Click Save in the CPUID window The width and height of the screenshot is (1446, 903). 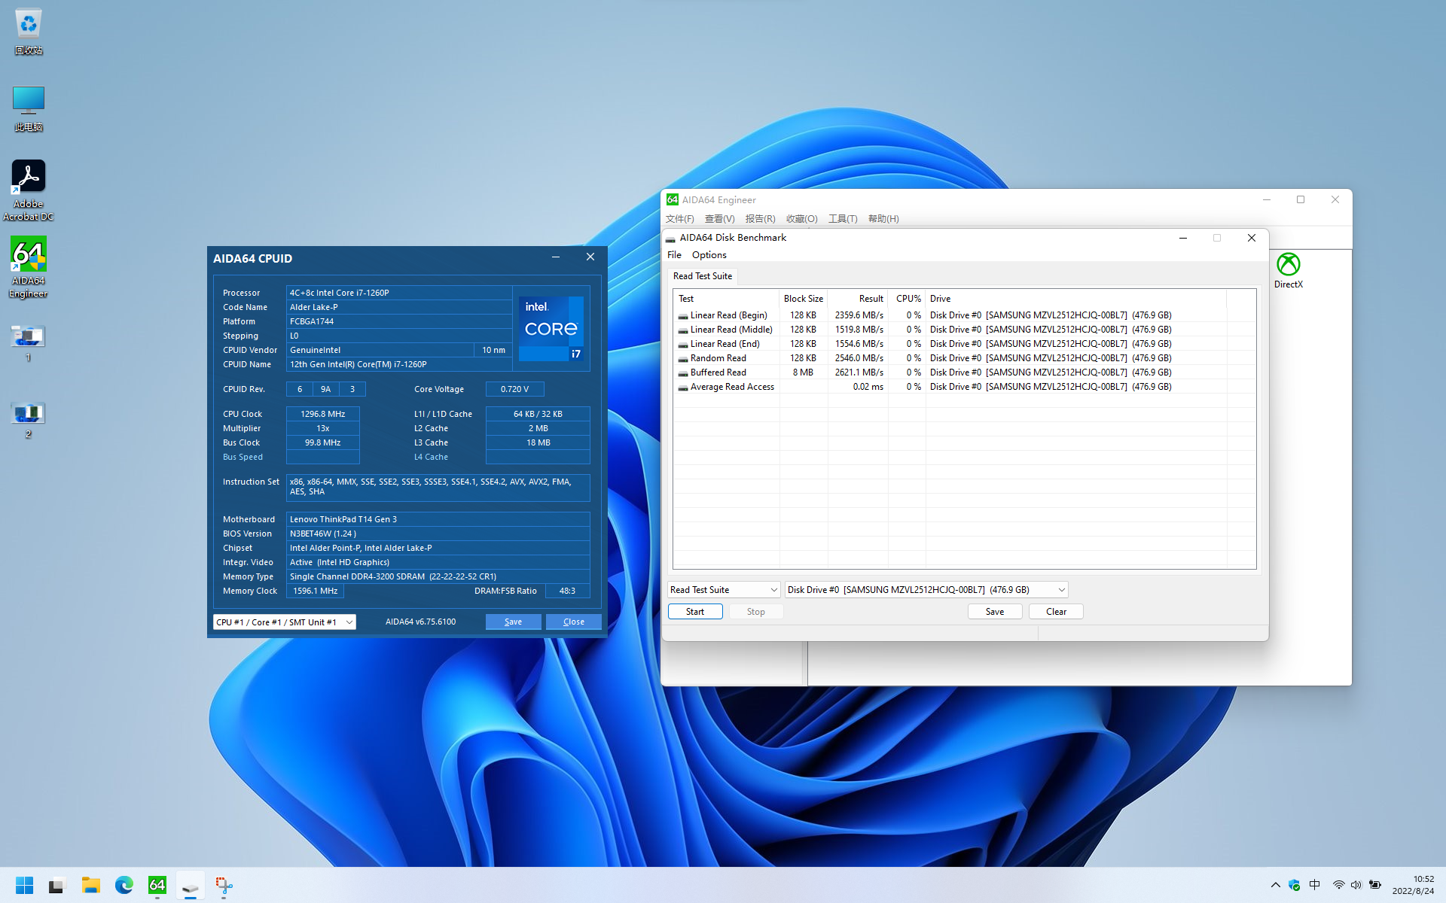click(x=513, y=622)
